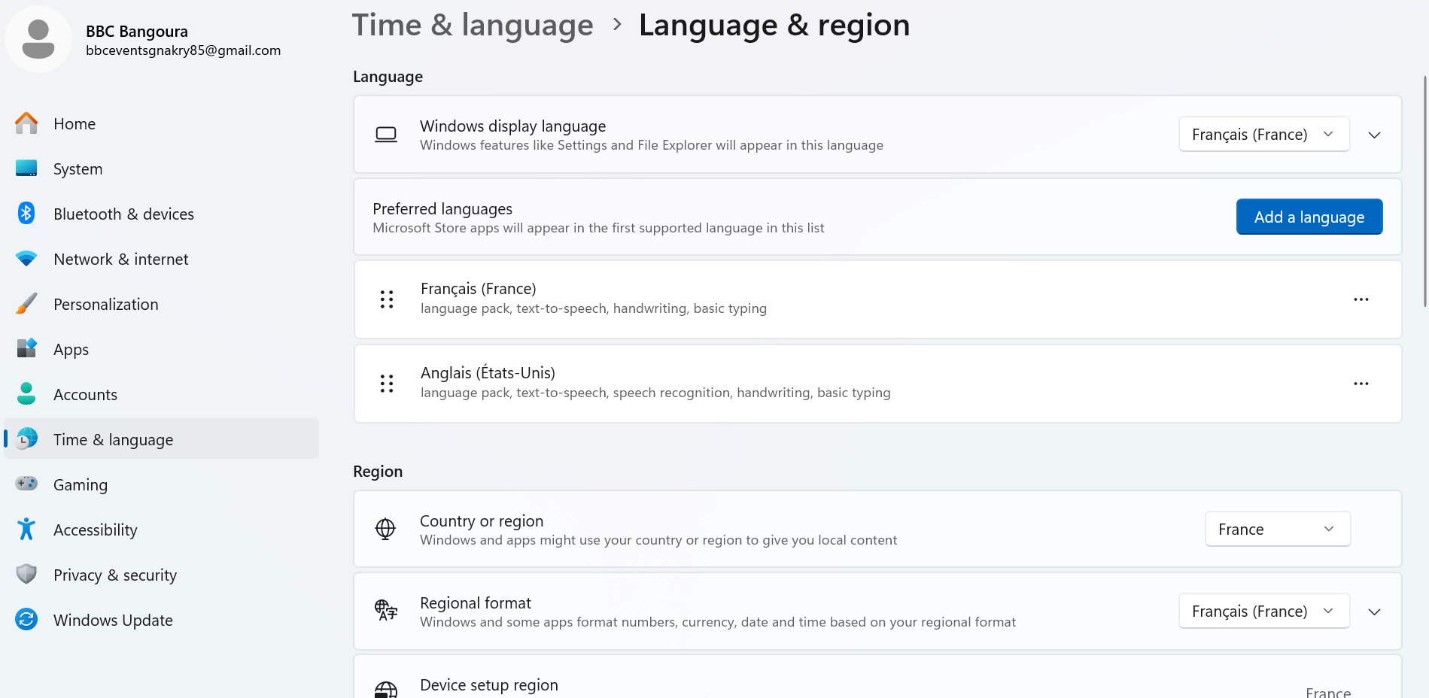Expand the Regional format section

(x=1374, y=612)
